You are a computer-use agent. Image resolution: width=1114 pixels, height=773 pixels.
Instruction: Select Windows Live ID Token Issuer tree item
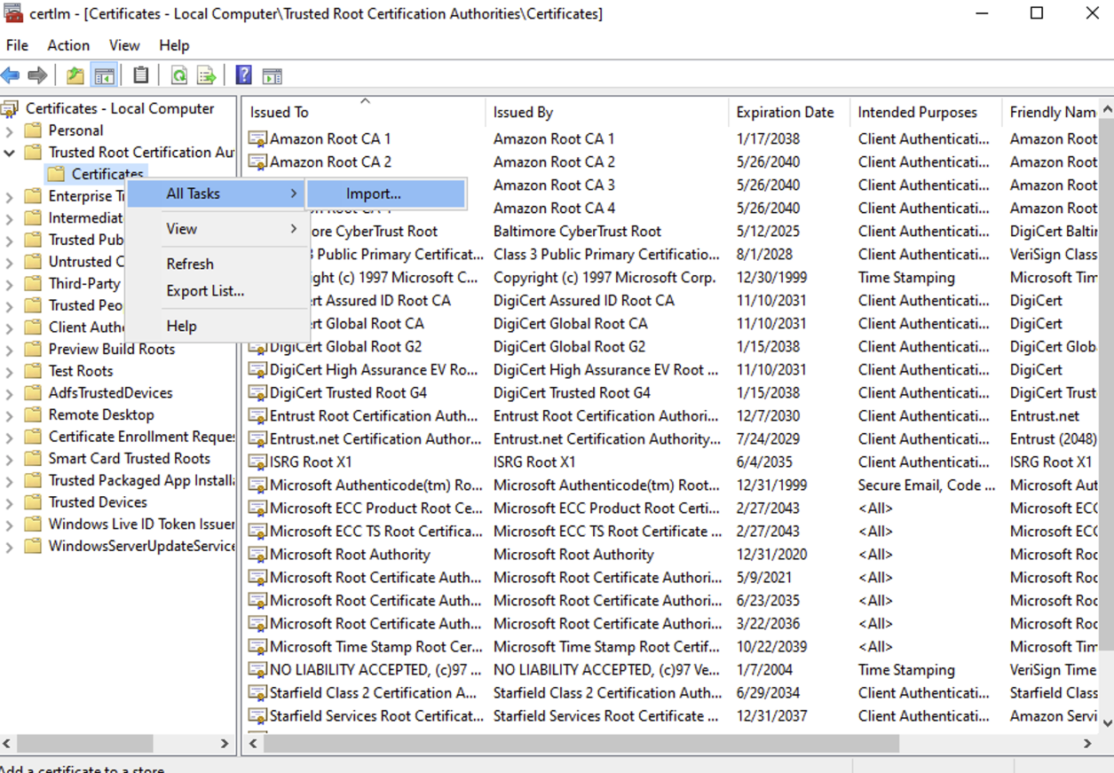coord(141,524)
